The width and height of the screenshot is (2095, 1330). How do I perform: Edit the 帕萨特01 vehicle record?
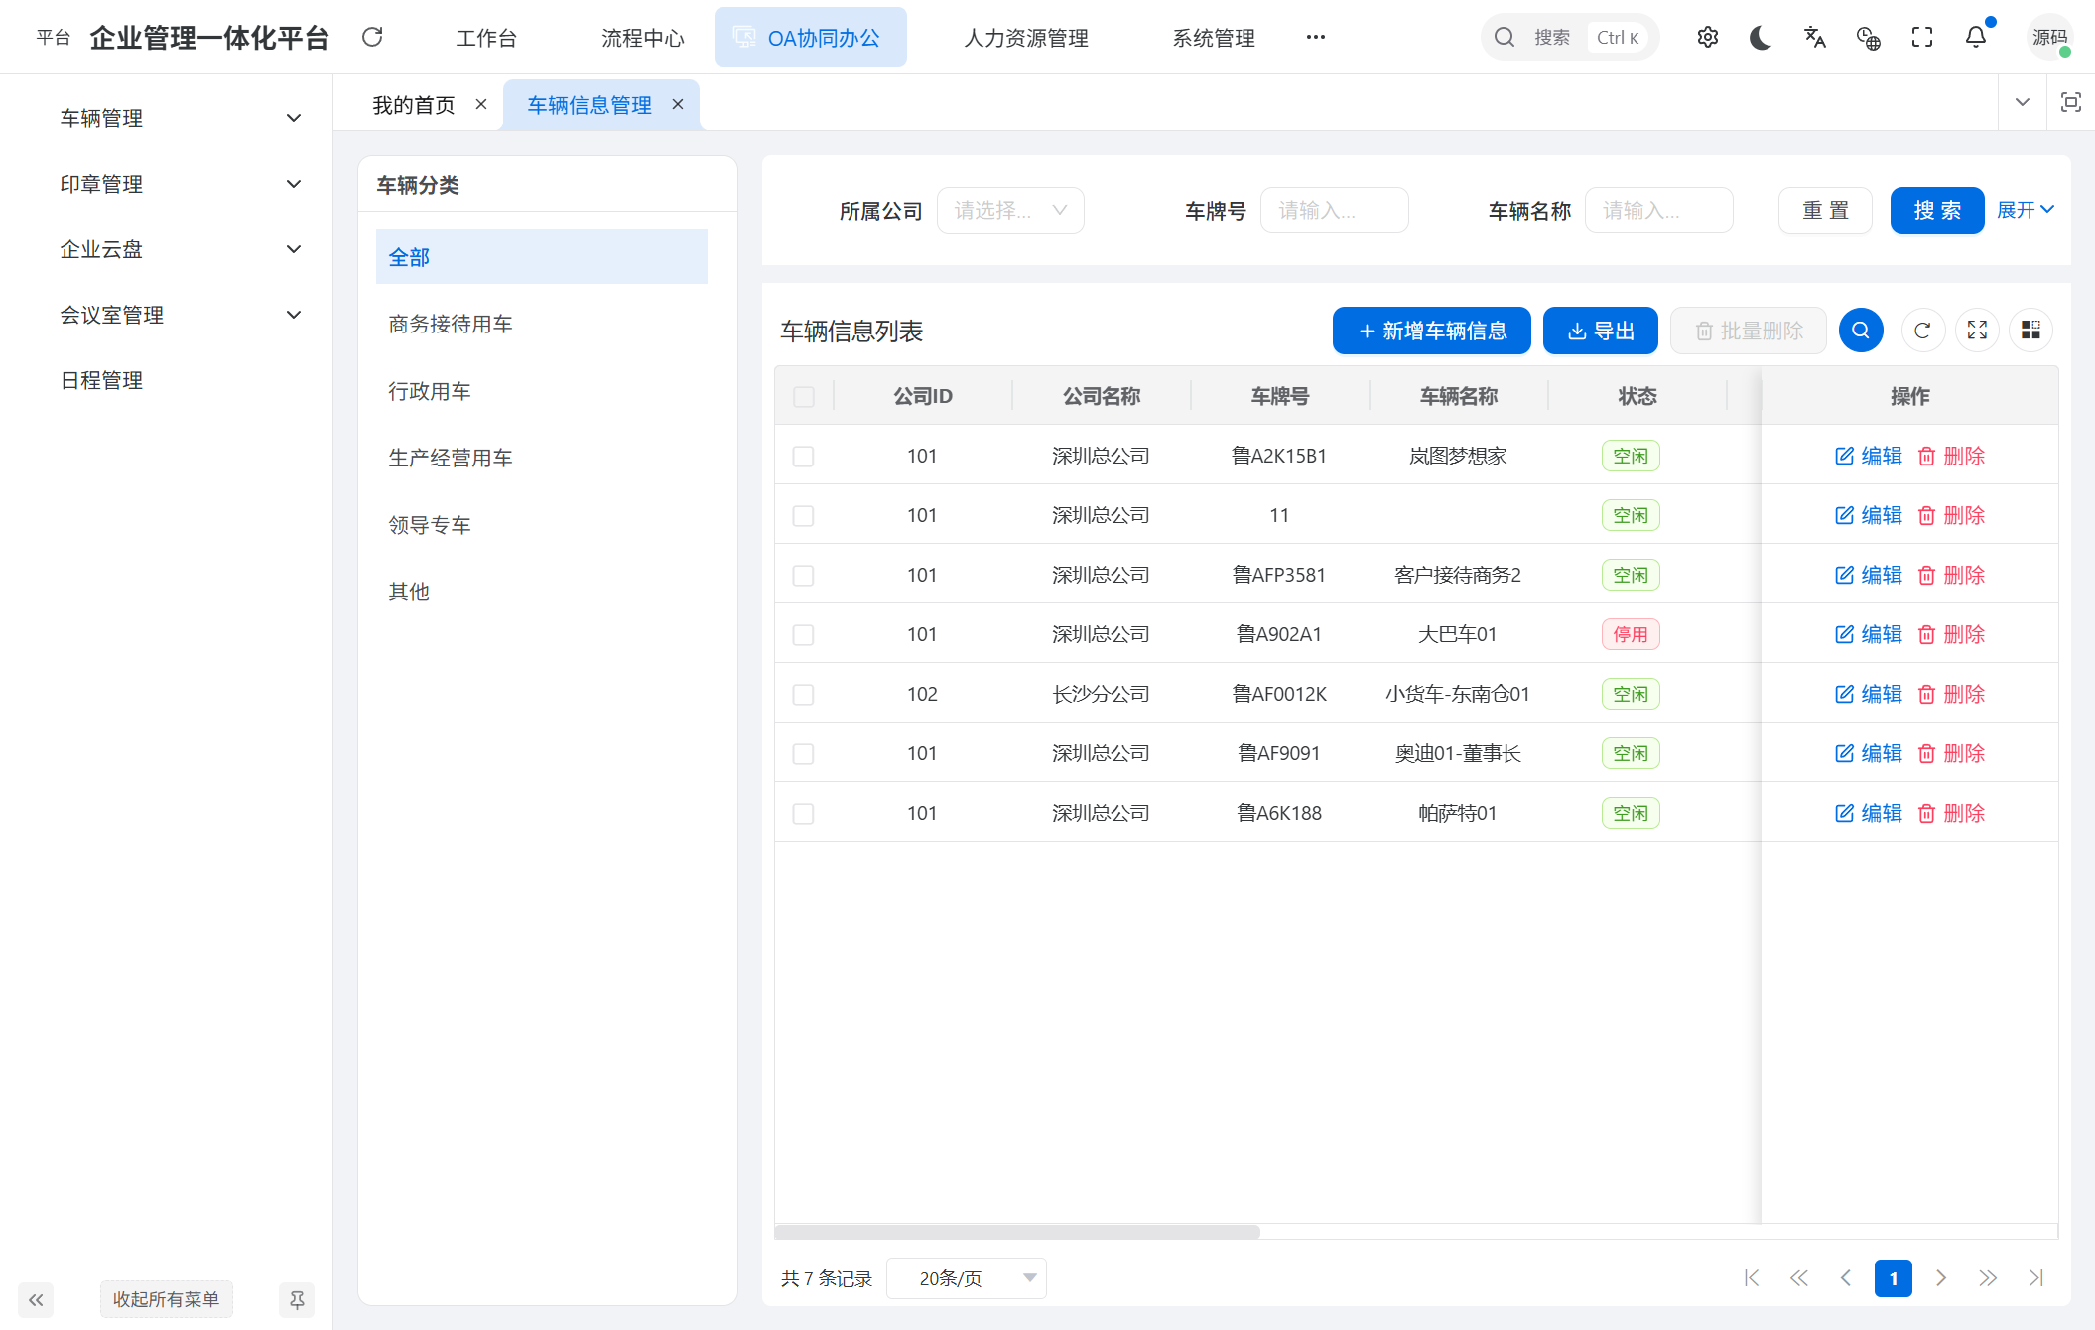tap(1868, 812)
